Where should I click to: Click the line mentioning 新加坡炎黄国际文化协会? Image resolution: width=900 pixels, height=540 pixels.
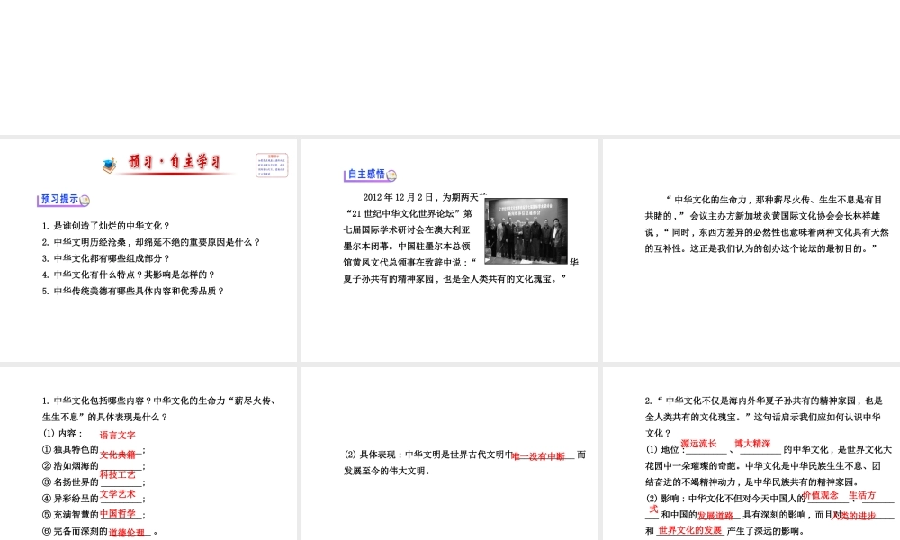tap(762, 216)
